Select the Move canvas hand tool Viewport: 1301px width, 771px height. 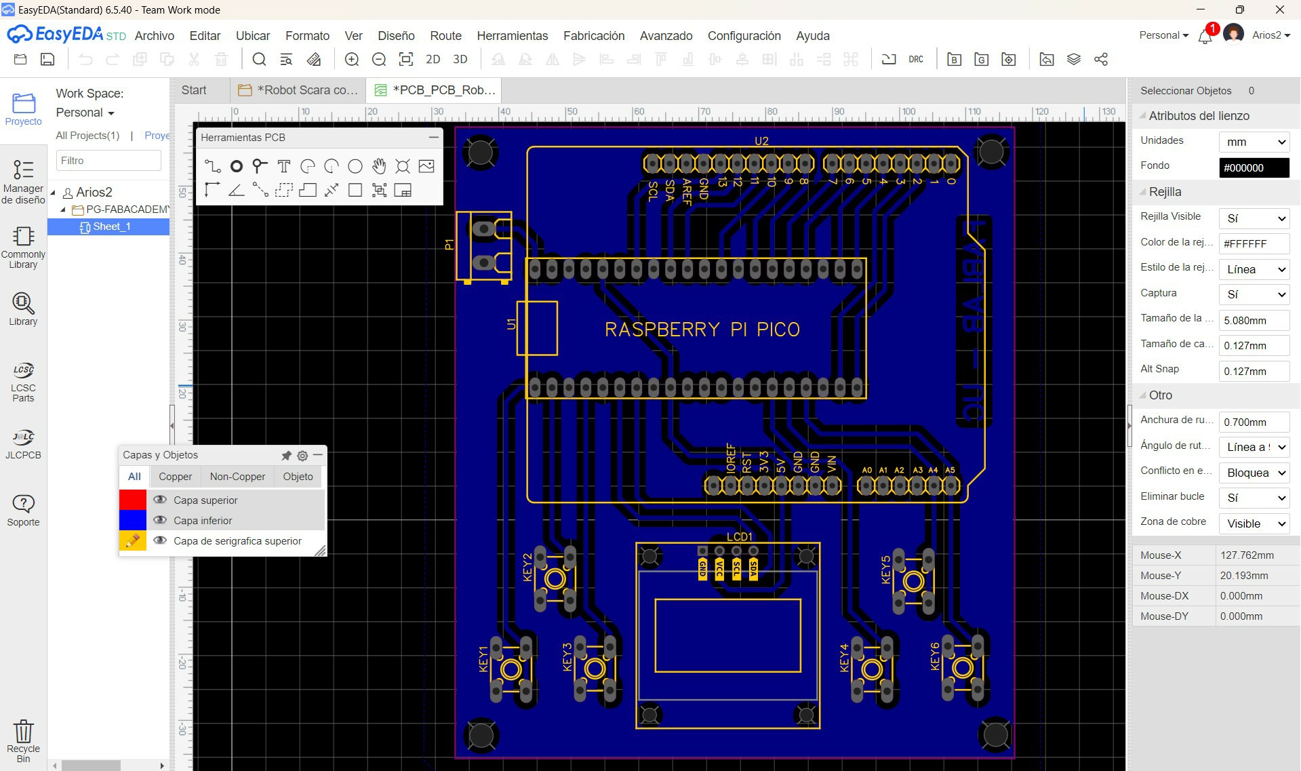point(379,166)
